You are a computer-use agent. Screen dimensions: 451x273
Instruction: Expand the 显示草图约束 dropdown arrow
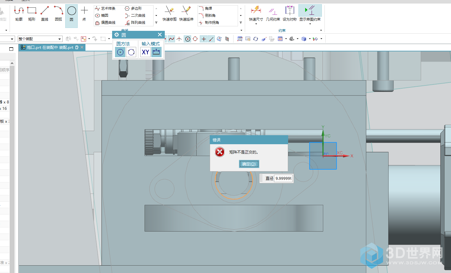pyautogui.click(x=310, y=24)
